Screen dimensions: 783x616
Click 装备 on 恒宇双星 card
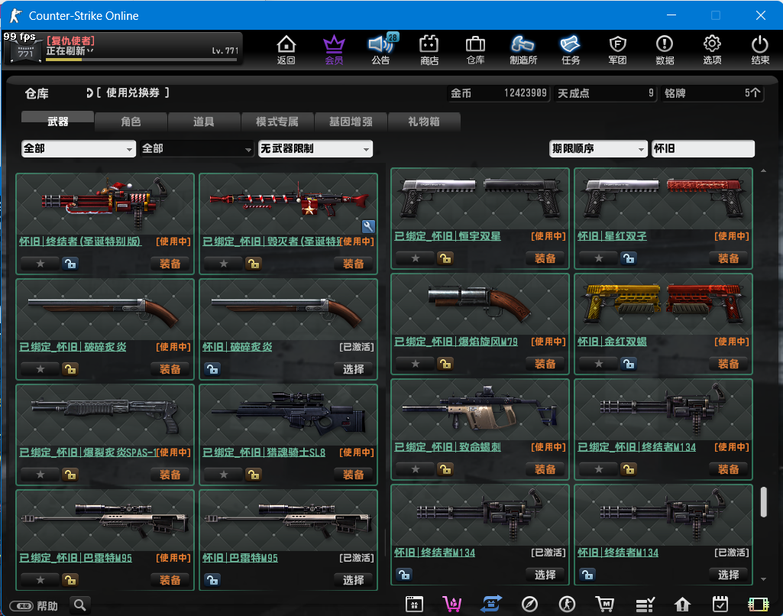[x=545, y=258]
